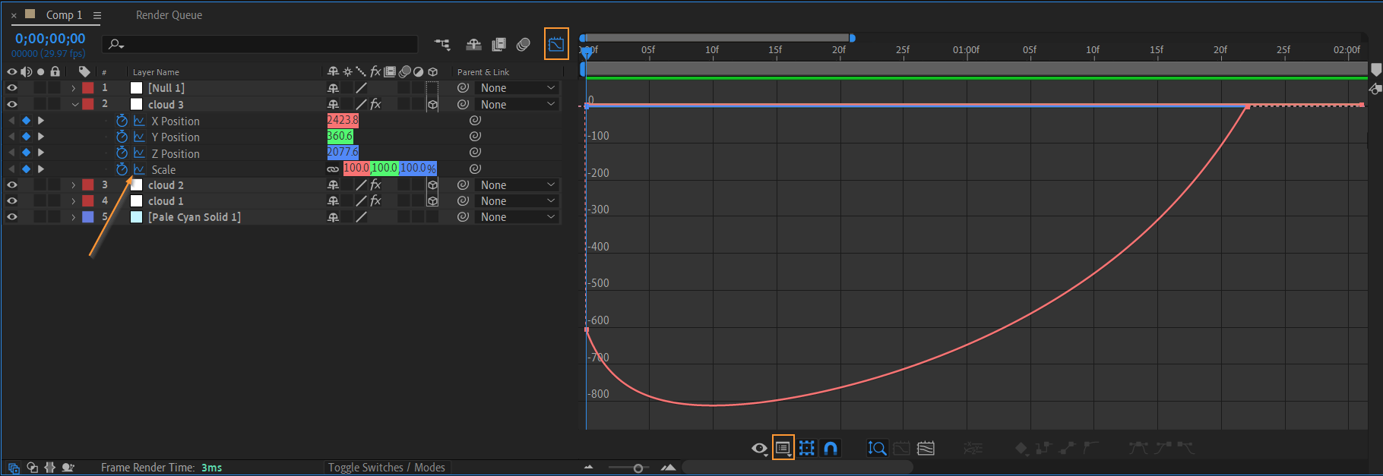Expand the cloud 2 layer properties
Viewport: 1383px width, 476px height.
tap(74, 185)
